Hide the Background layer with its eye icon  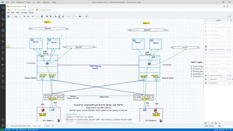[x=206, y=83]
